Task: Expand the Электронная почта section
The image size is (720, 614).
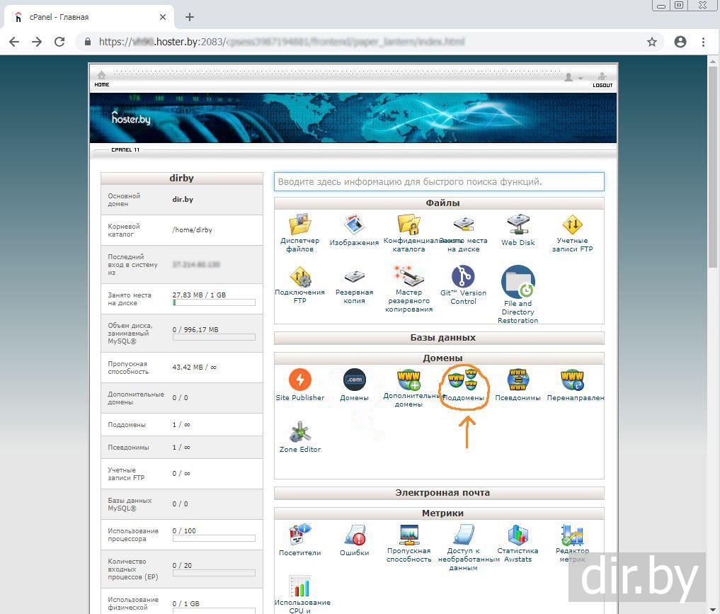Action: point(439,493)
